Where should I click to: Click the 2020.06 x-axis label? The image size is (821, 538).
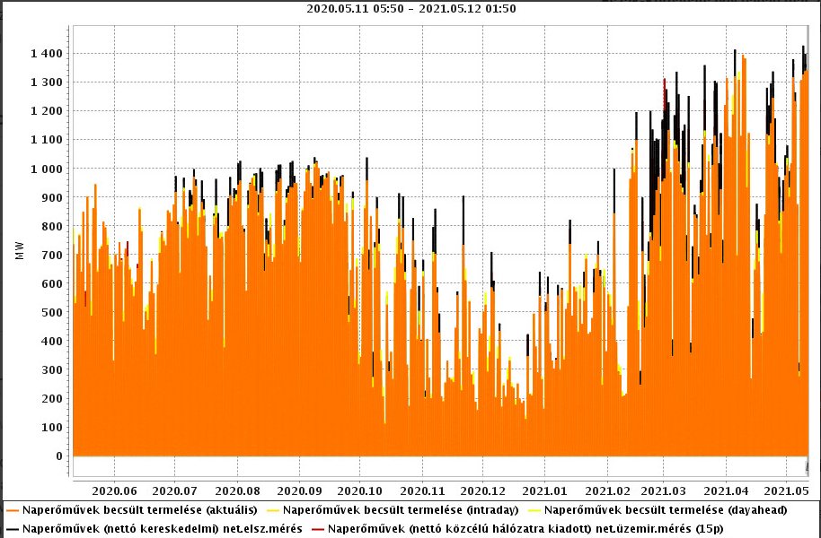[x=114, y=491]
